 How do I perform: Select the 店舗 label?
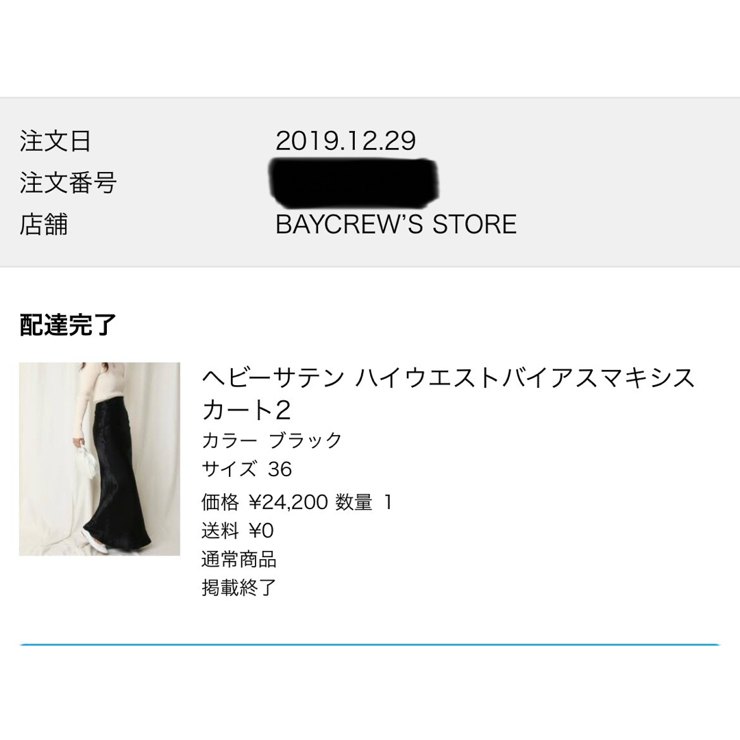[43, 224]
